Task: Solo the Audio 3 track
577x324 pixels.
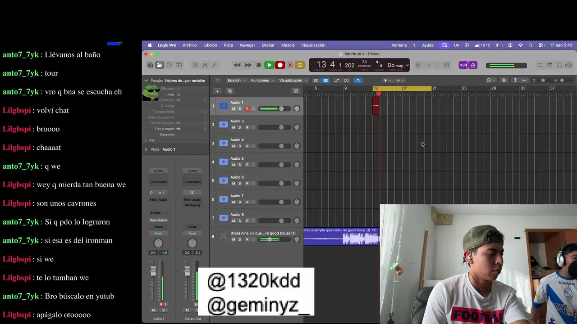Action: (x=240, y=127)
